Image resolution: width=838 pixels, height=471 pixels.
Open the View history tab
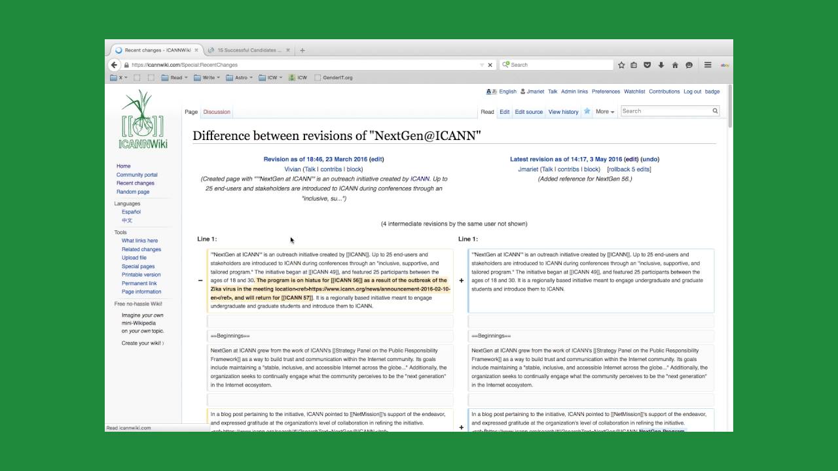(564, 112)
